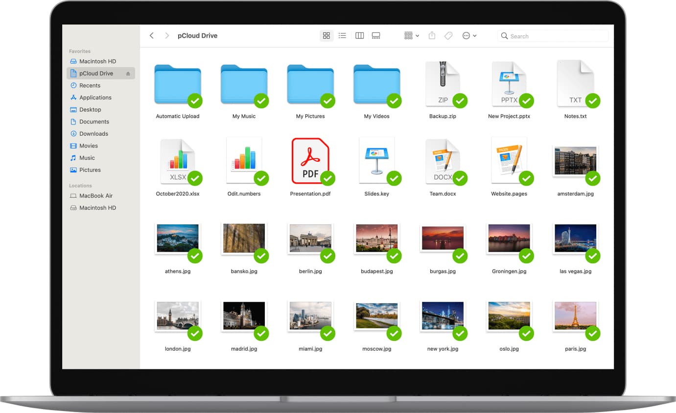This screenshot has height=413, width=676.
Task: Click the Applications icon in the sidebar
Action: 73,97
